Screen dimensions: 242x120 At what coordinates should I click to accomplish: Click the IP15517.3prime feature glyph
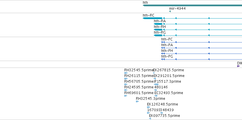[156, 84]
